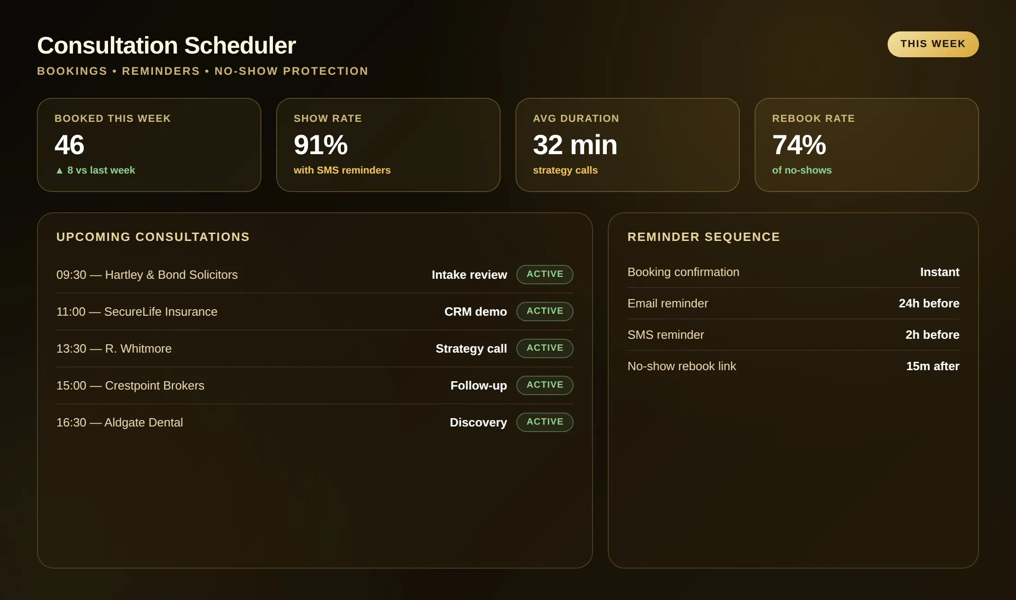Open the No-show rebook link step
The height and width of the screenshot is (600, 1016).
[x=793, y=366]
